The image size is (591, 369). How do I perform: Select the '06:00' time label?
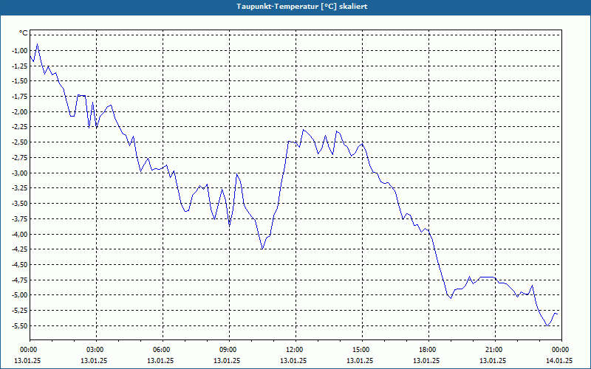point(163,350)
